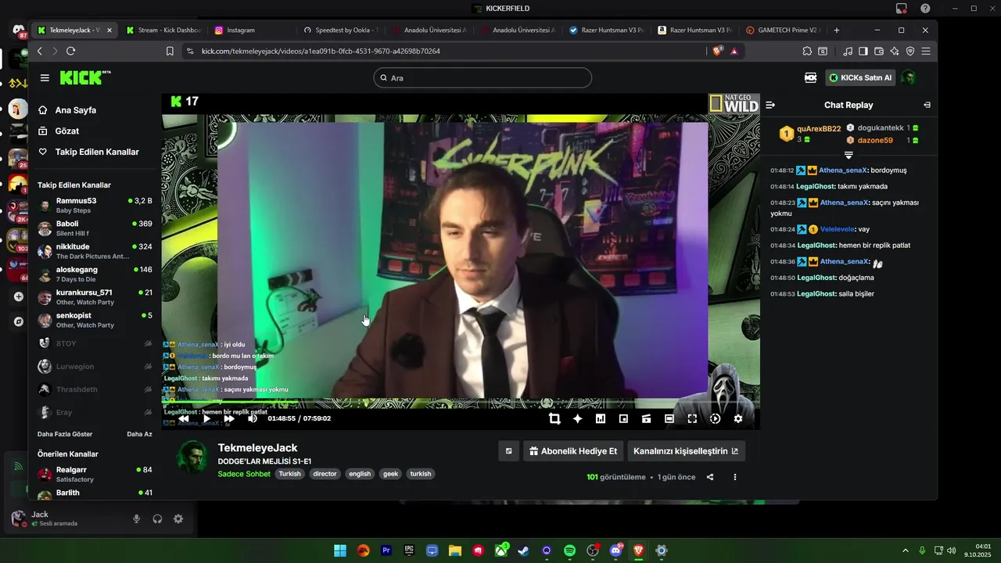Click the clip crop icon in player

coord(554,418)
